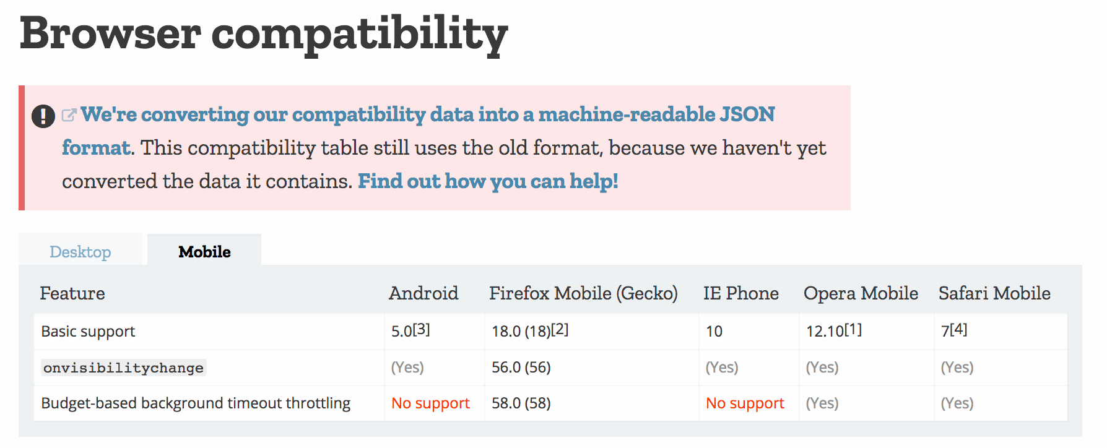
Task: Click the Browser compatibility heading
Action: point(264,34)
